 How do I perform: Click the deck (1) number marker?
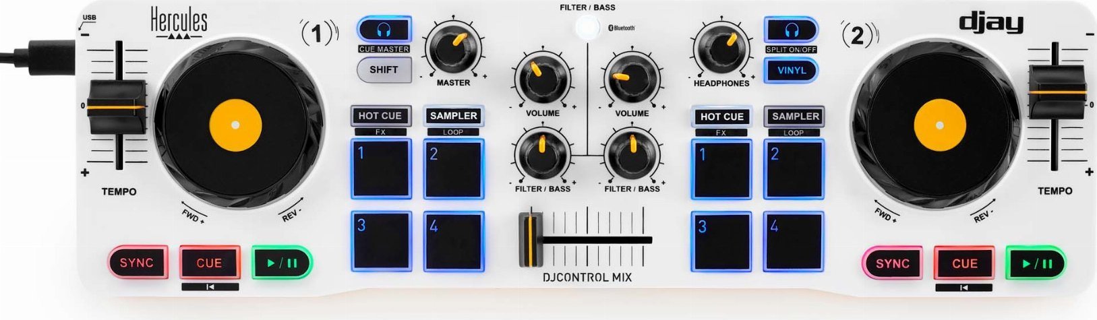coord(319,34)
